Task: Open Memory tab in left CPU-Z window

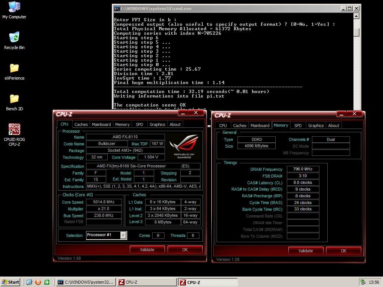Action: [x=122, y=124]
